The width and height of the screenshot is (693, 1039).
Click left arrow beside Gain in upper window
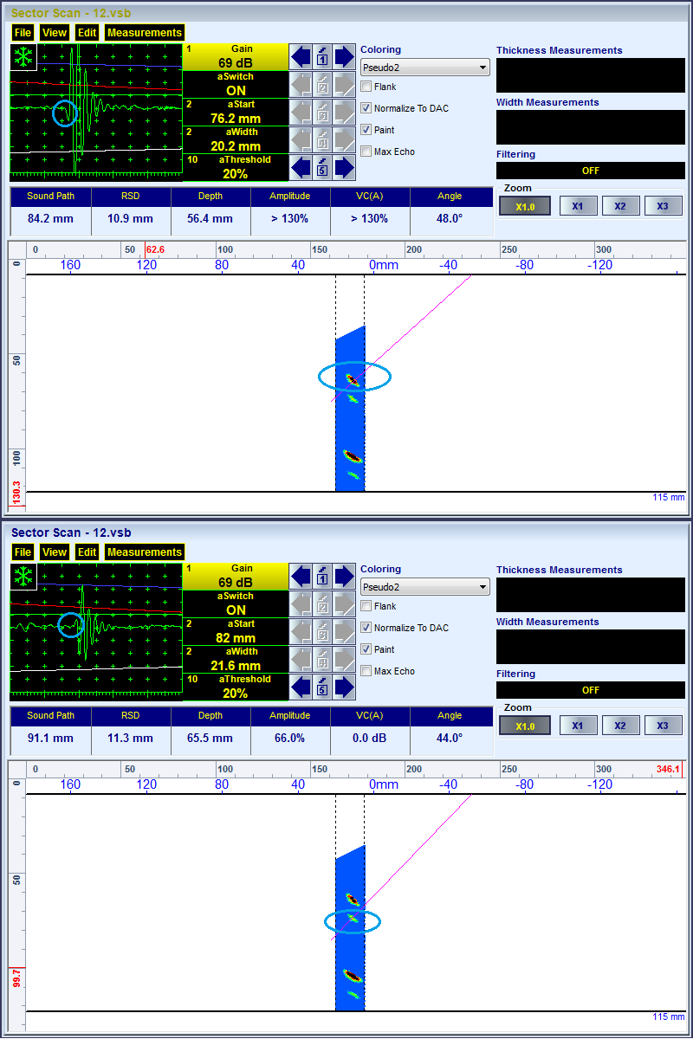click(x=300, y=57)
